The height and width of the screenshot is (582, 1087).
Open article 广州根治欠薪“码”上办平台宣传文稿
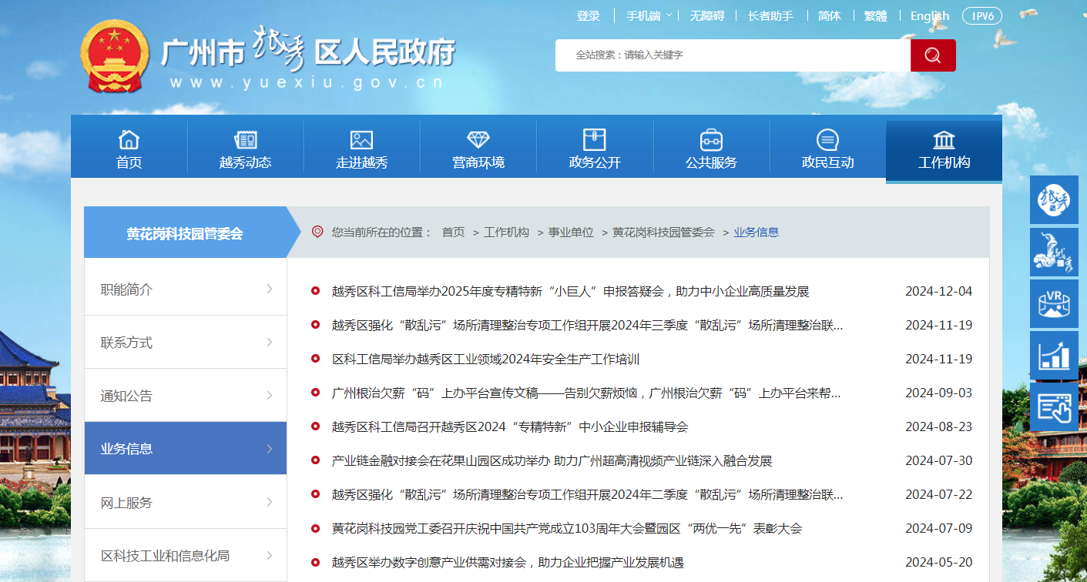(x=585, y=393)
